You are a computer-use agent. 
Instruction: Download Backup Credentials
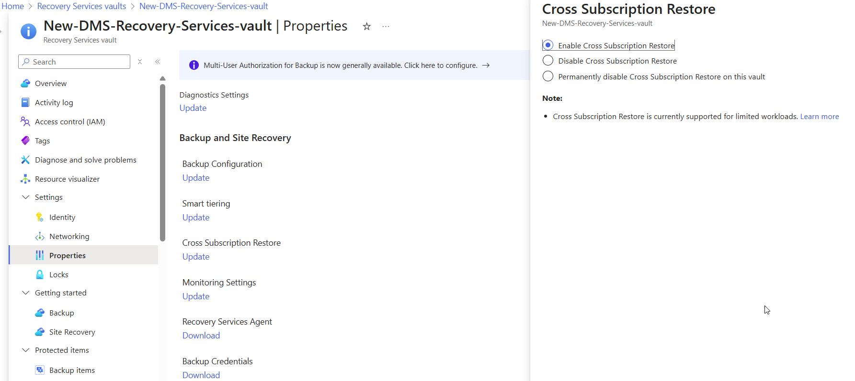[201, 375]
